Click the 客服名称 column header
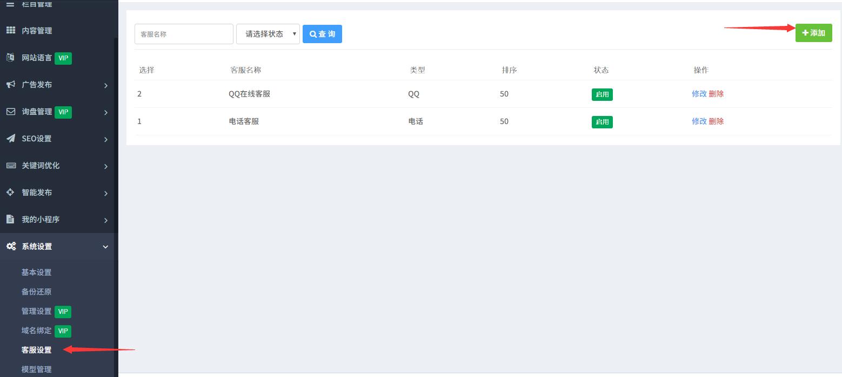The width and height of the screenshot is (842, 377). pos(245,70)
